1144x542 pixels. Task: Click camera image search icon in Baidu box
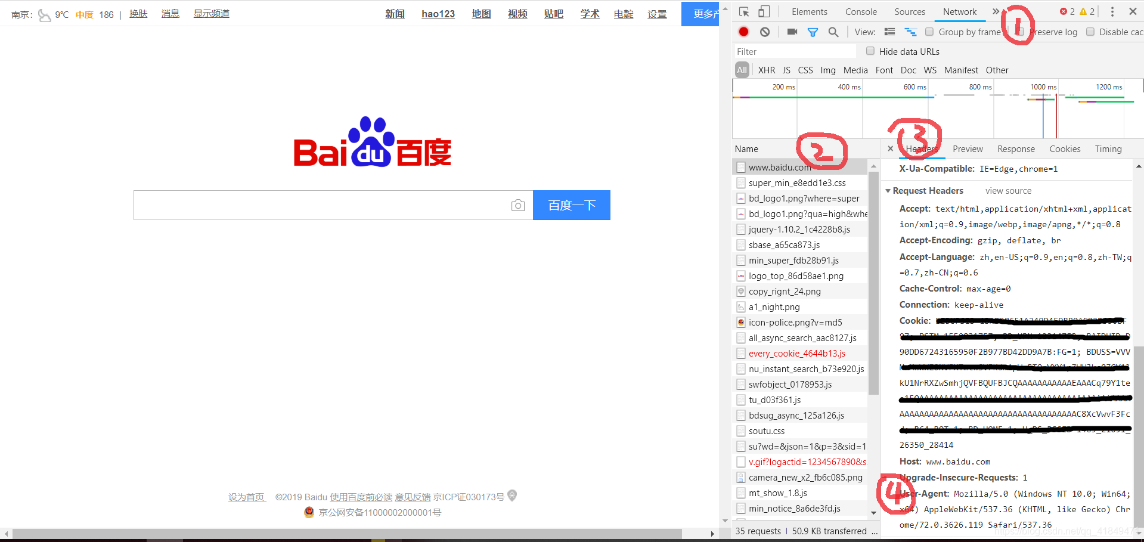point(518,205)
